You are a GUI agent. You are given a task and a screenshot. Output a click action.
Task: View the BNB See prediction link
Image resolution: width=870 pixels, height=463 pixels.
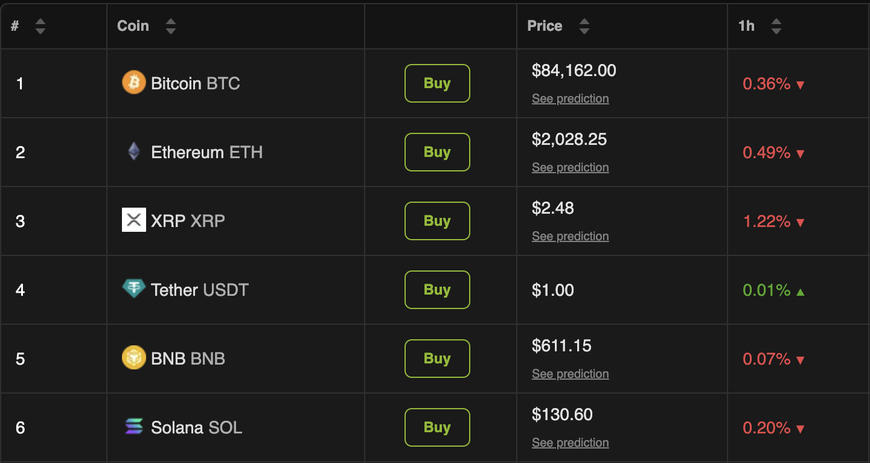pos(570,374)
